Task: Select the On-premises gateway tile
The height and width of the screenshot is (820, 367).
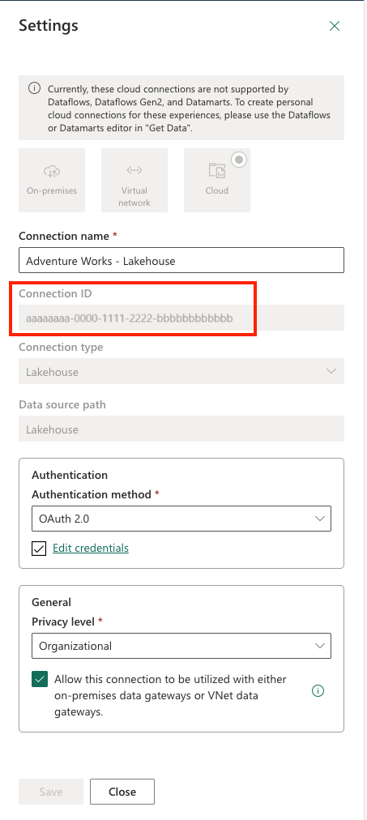Action: pos(52,180)
